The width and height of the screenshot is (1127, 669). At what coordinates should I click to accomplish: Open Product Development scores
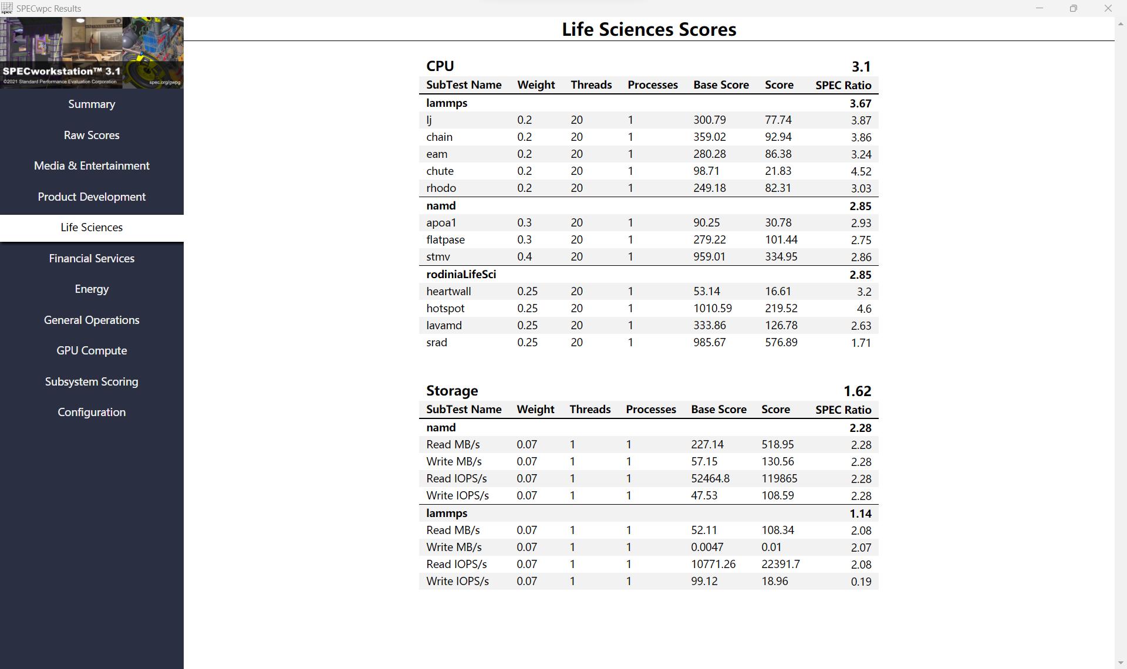click(92, 197)
